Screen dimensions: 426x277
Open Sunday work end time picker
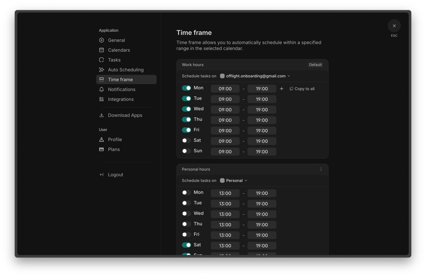262,152
